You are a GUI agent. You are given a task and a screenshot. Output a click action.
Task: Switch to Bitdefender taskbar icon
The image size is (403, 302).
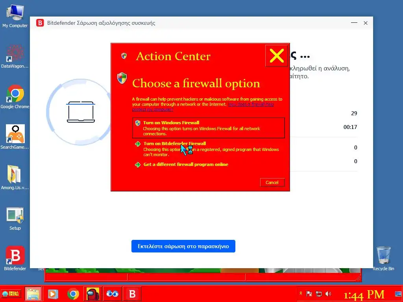(x=132, y=294)
